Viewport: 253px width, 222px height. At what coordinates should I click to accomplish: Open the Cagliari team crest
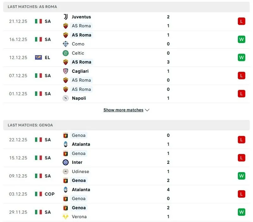(65, 71)
